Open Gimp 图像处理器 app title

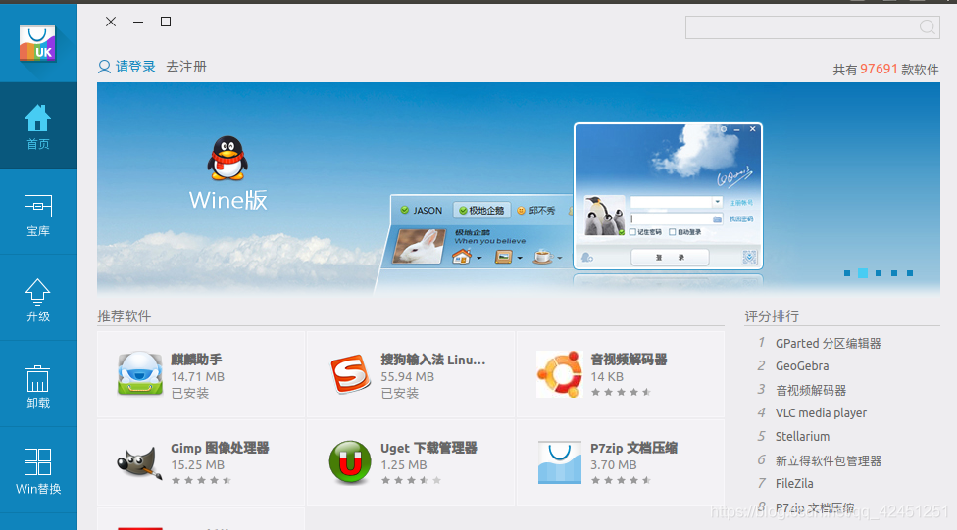[220, 448]
